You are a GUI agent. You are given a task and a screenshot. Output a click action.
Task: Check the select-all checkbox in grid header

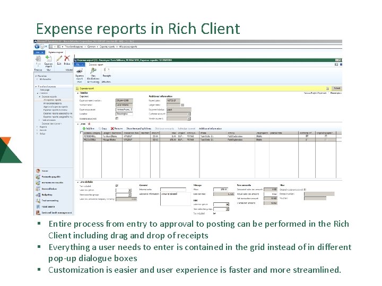82,133
